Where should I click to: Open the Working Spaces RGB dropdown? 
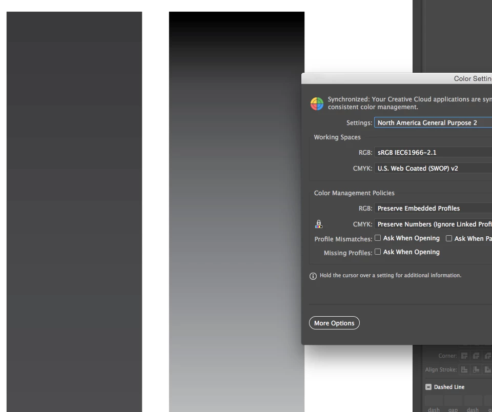click(x=433, y=153)
